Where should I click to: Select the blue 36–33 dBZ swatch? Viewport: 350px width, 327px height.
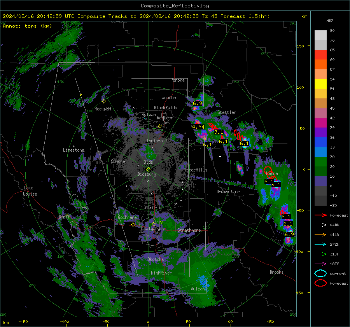pos(320,142)
